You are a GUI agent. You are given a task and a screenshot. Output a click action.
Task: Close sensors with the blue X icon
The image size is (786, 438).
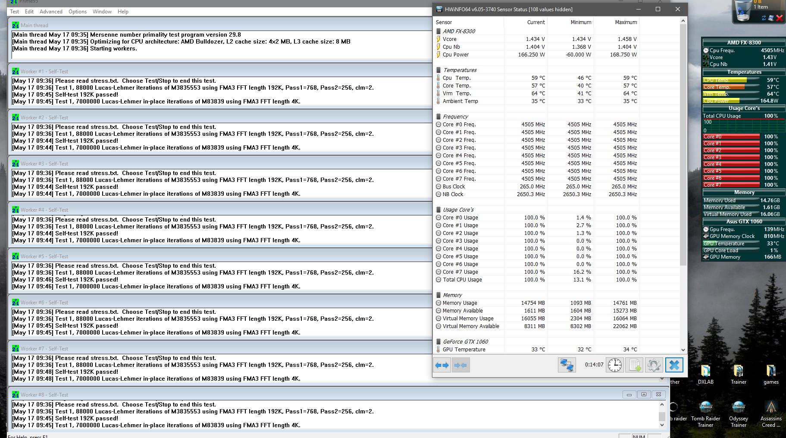tap(674, 365)
